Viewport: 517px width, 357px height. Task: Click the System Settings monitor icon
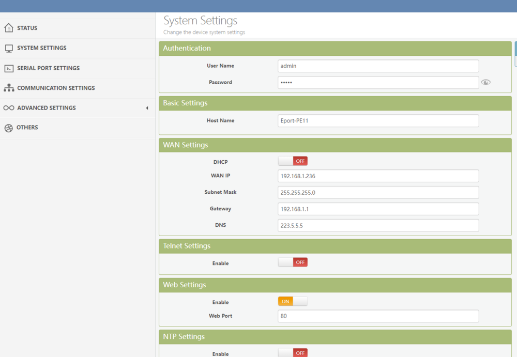[8, 48]
